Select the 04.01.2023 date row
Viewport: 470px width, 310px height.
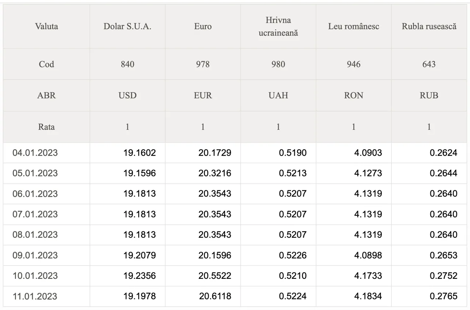(235, 153)
